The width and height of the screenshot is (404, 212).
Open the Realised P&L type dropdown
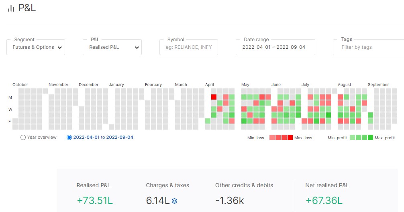tap(112, 47)
